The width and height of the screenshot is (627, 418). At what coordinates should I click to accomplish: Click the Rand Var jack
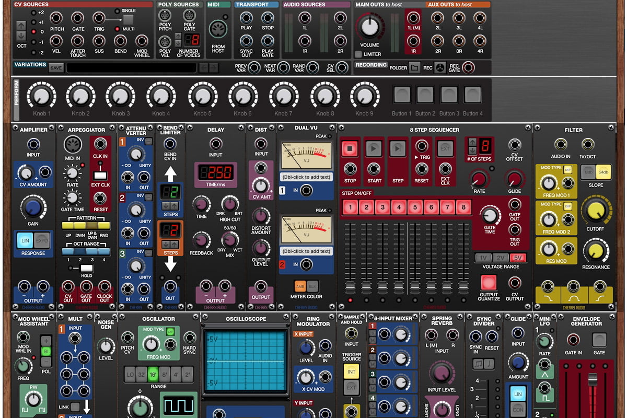click(x=312, y=67)
